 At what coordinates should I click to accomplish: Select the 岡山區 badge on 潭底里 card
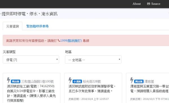139,81
